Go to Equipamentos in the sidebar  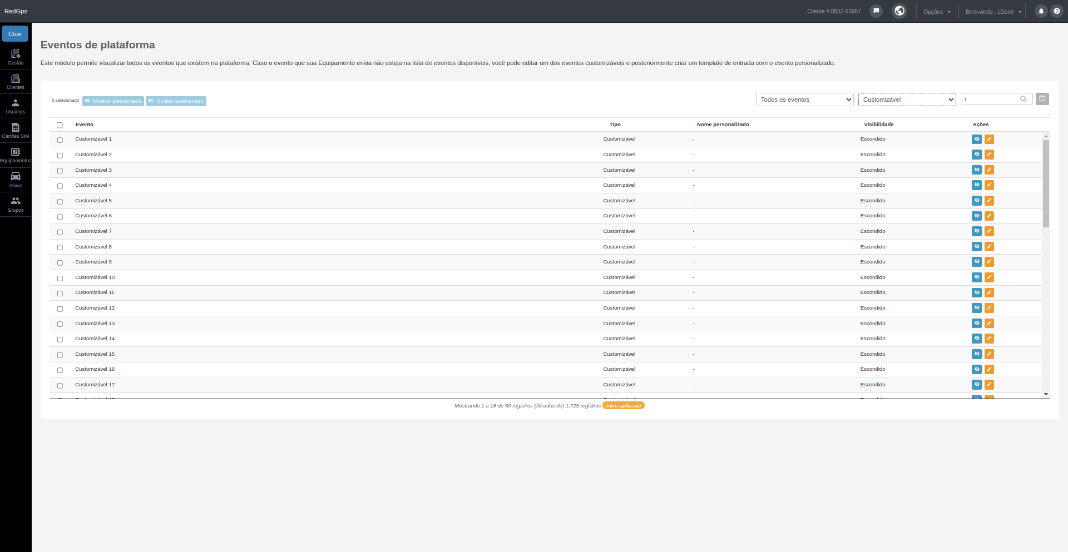[x=16, y=156]
